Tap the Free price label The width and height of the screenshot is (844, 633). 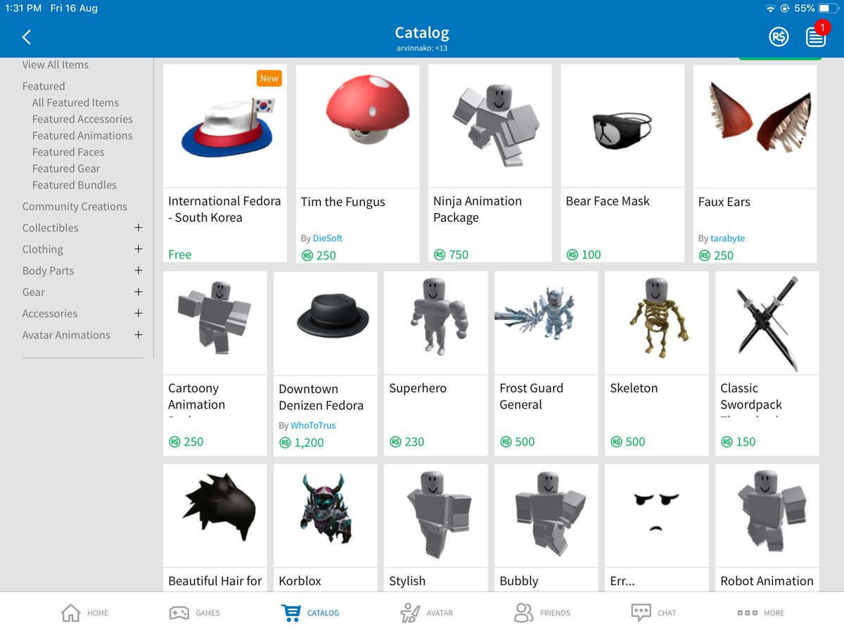tap(180, 255)
